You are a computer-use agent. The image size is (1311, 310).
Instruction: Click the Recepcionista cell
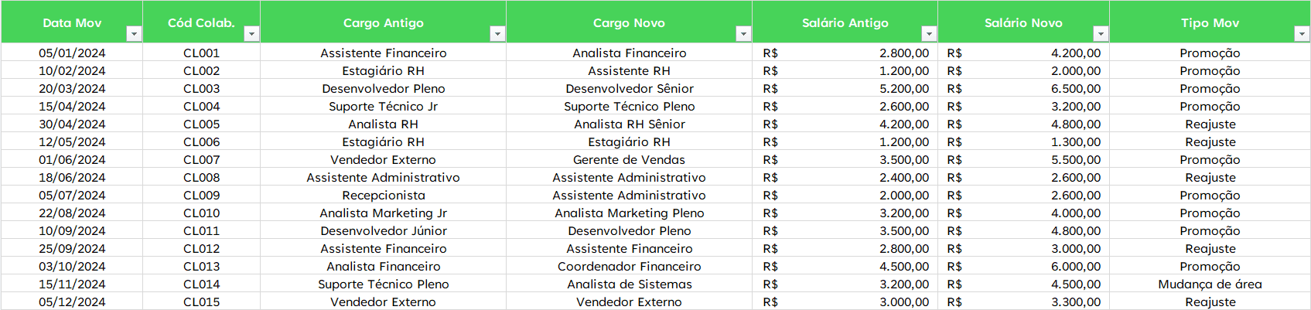[384, 196]
